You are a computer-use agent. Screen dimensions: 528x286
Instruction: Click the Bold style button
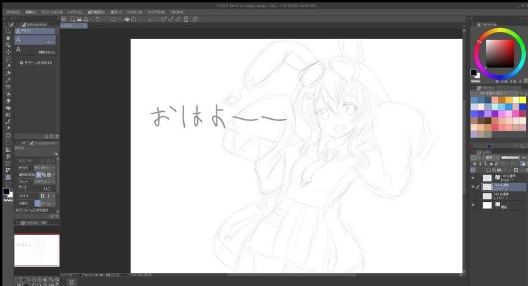42,196
